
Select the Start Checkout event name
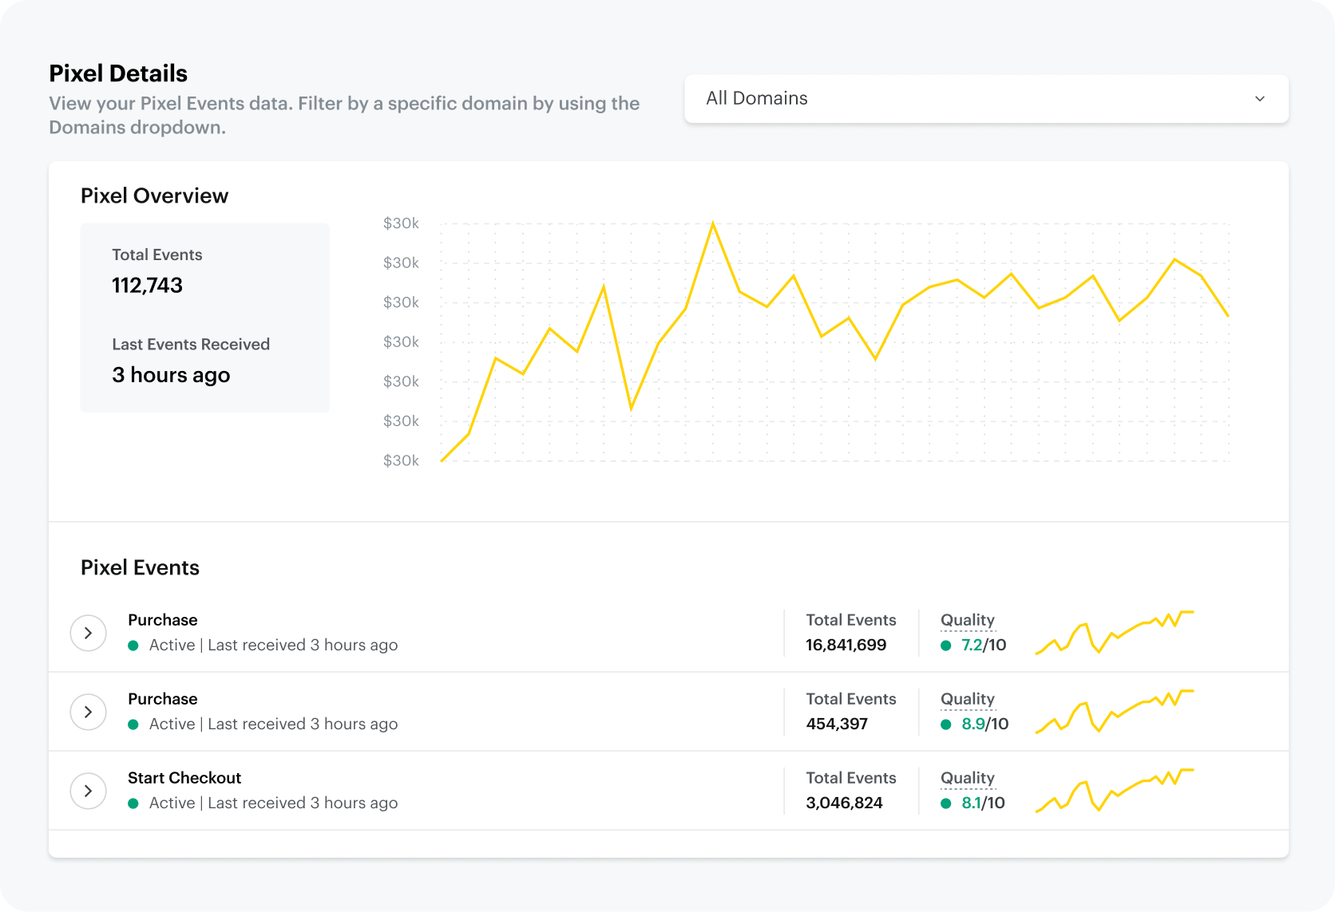coord(184,778)
